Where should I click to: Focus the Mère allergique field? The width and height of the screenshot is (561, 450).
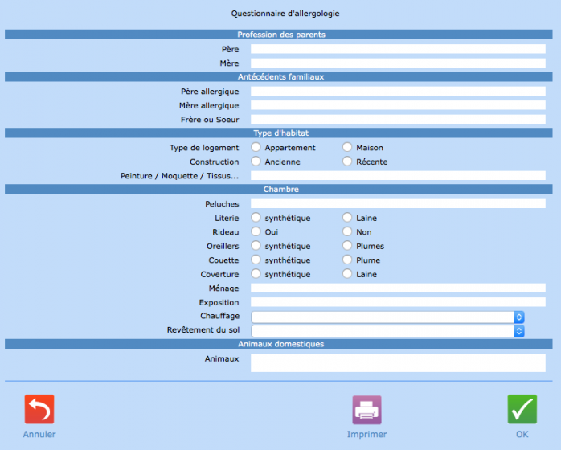(x=398, y=105)
